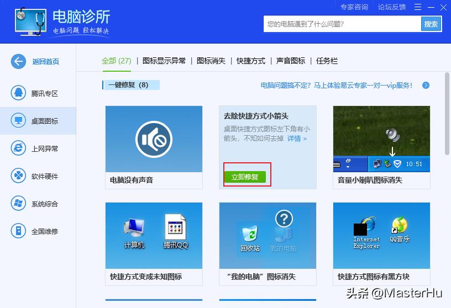Focus the 您的电脑遇到了什么问题 search field
The image size is (451, 308).
pyautogui.click(x=342, y=24)
